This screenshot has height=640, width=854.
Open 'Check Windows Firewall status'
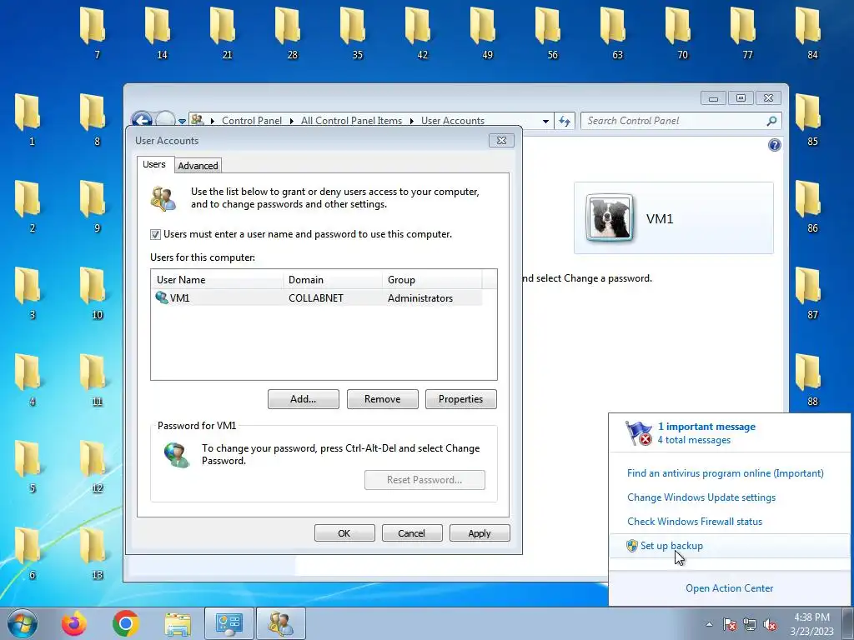(x=695, y=522)
